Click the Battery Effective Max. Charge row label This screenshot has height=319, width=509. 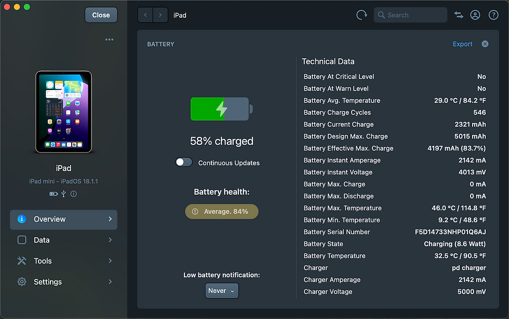(349, 148)
